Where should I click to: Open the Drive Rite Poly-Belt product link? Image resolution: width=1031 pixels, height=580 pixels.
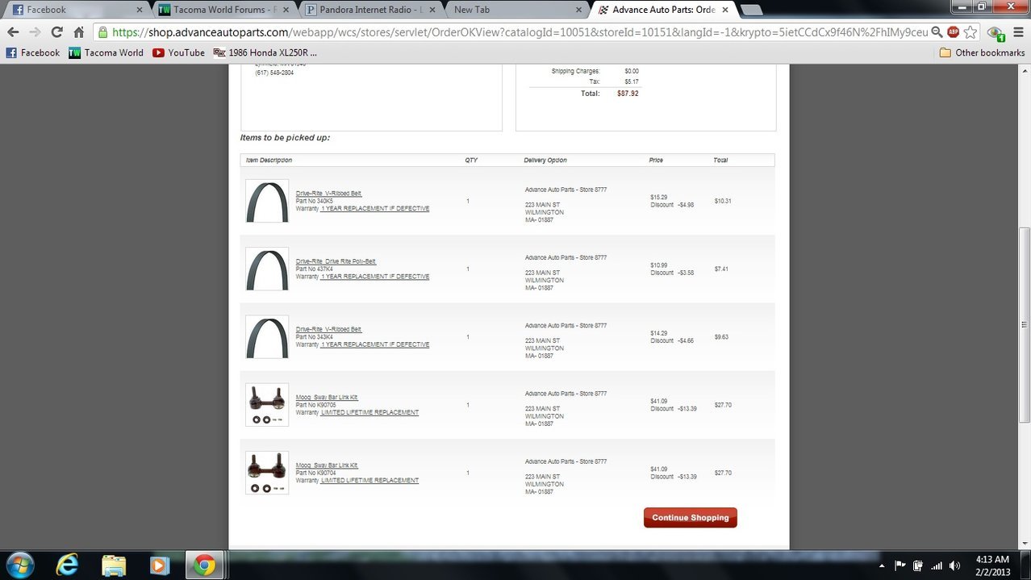[336, 261]
